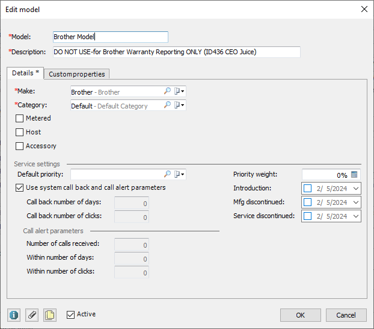The height and width of the screenshot is (329, 374).
Task: Open the Default priority quick-list dropdown icon
Action: point(179,174)
